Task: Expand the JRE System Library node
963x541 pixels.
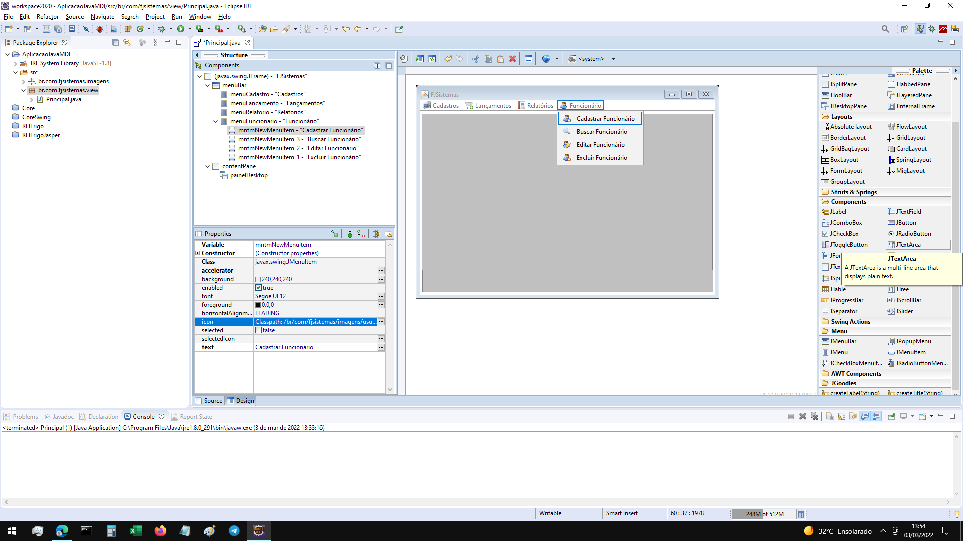Action: click(x=15, y=64)
